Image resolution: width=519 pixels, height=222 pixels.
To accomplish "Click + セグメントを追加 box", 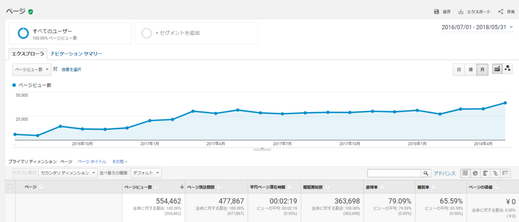I will [196, 33].
